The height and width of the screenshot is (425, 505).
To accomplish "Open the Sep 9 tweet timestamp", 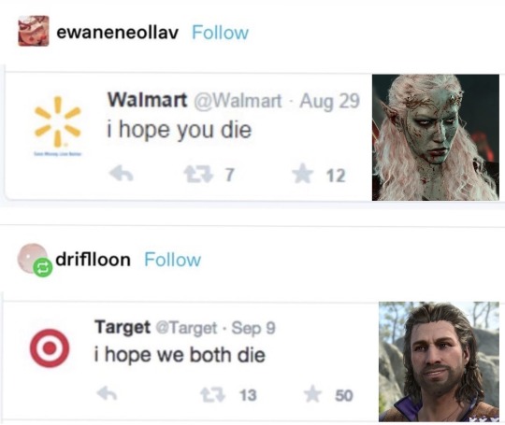I will [x=253, y=328].
